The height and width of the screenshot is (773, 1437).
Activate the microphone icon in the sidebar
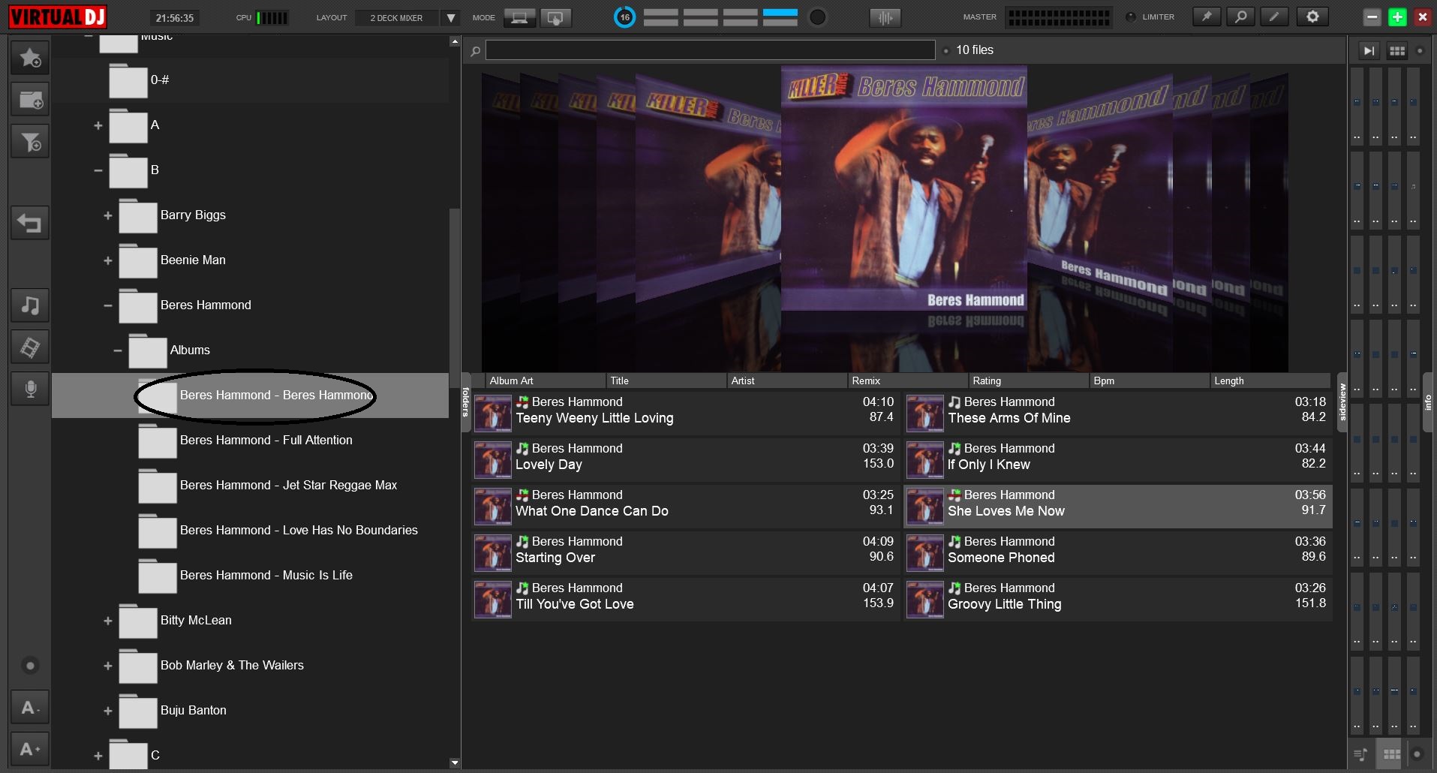click(30, 389)
